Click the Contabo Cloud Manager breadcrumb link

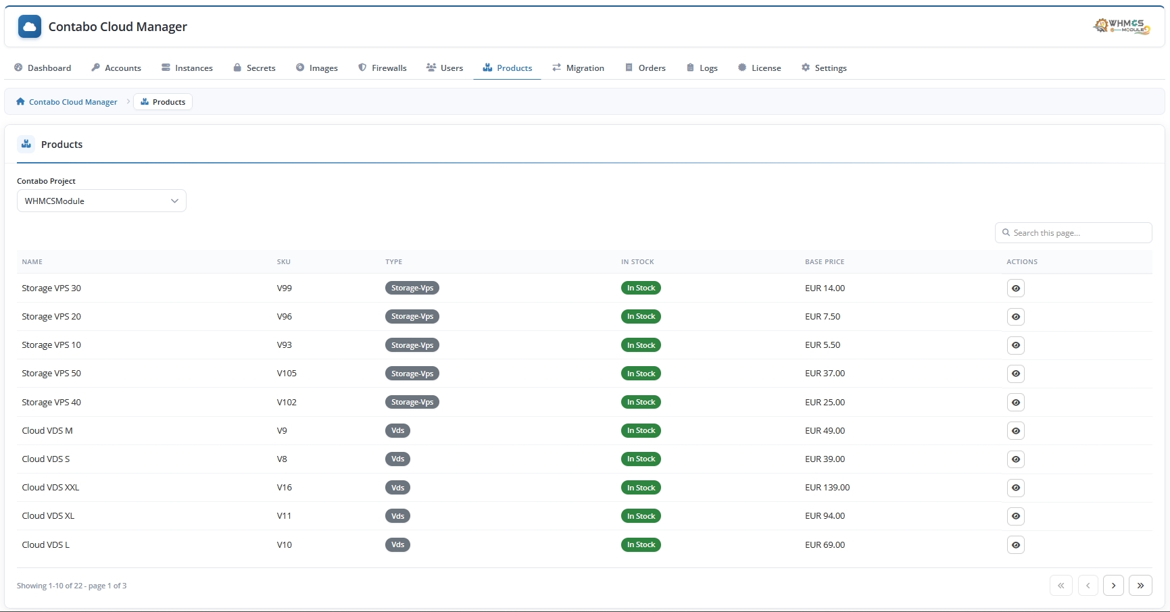coord(67,102)
